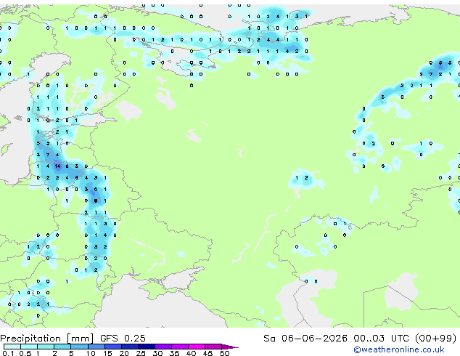The width and height of the screenshot is (460, 356).
Task: Pick the 10–15 mm legend color box
Action: [x=96, y=347]
